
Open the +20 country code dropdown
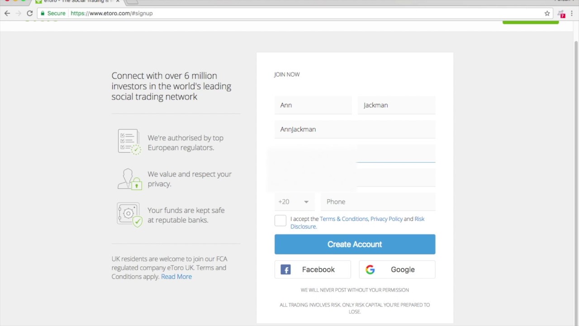tap(294, 202)
